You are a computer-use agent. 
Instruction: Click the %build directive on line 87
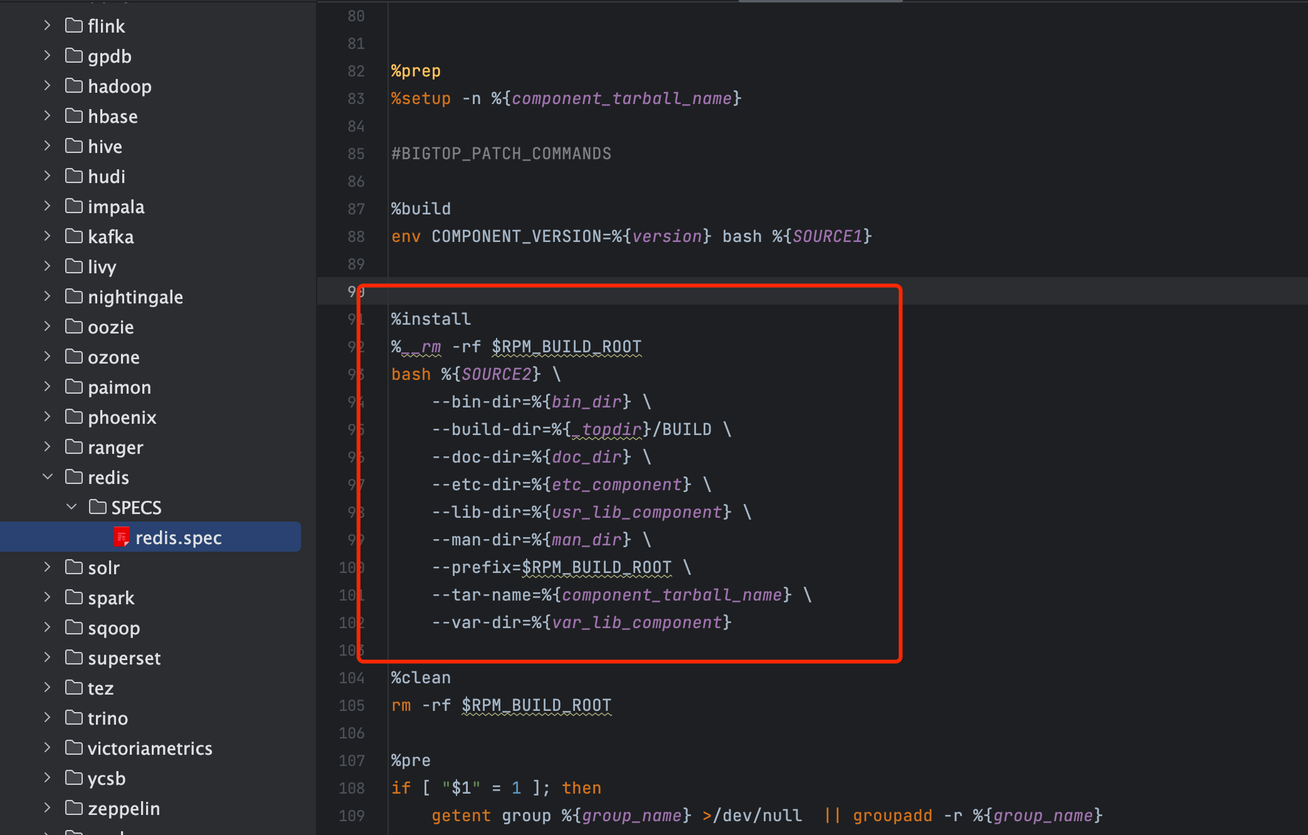tap(421, 209)
